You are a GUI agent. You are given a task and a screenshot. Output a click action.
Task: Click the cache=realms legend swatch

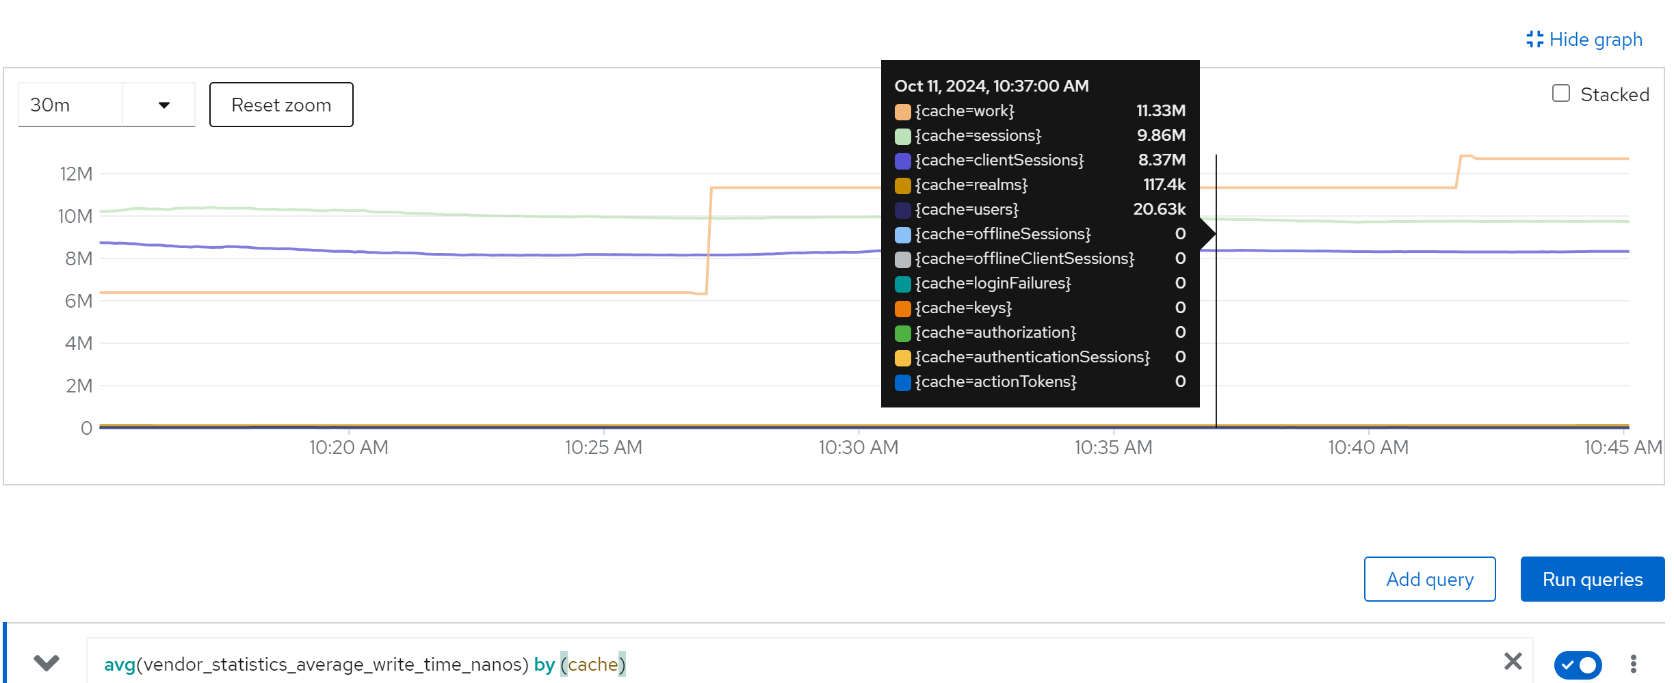click(902, 185)
